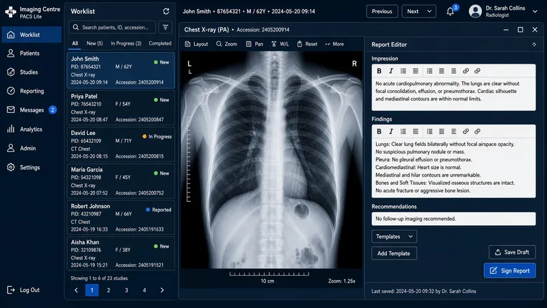Screen dimensions: 547x308
Task: Select John Smith study in worklist
Action: click(x=121, y=70)
